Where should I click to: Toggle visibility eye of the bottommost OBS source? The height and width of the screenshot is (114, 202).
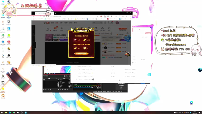pyautogui.click(x=69, y=88)
